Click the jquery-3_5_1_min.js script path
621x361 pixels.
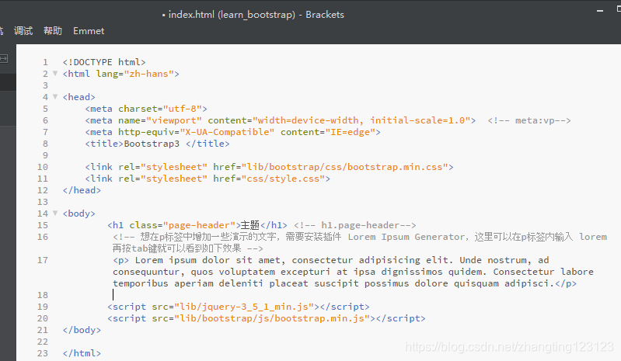click(244, 307)
